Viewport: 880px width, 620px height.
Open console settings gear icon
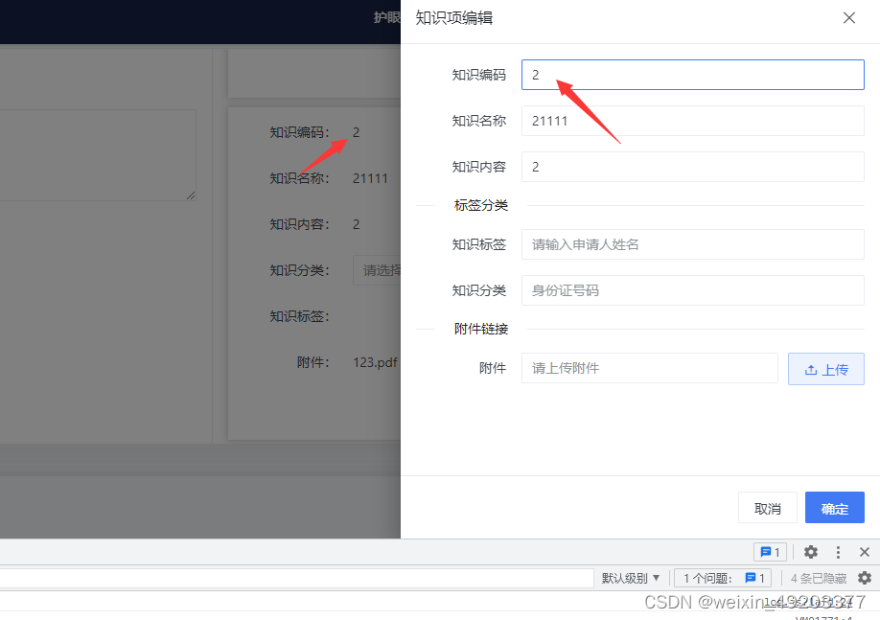pyautogui.click(x=865, y=578)
